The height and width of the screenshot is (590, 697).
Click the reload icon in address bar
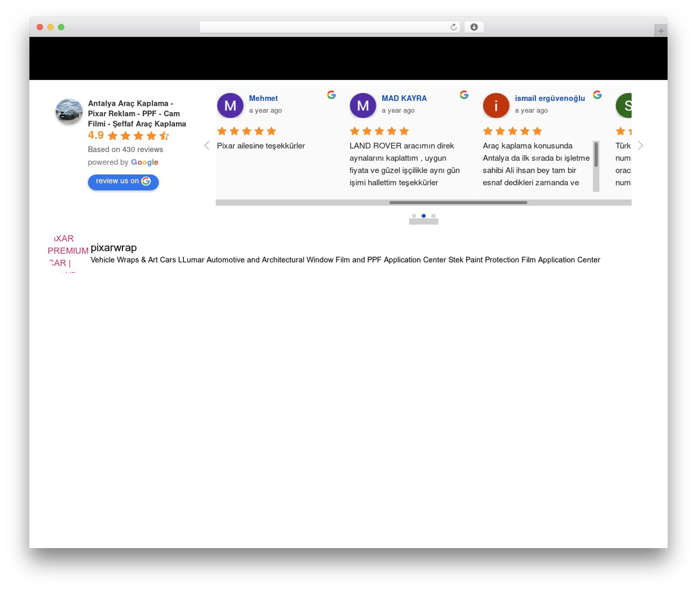click(453, 27)
